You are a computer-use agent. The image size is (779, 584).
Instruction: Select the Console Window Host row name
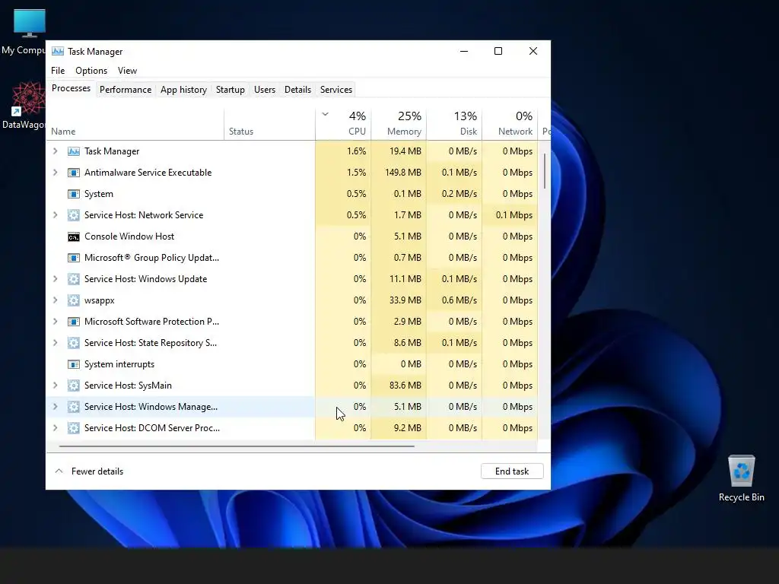(x=129, y=236)
